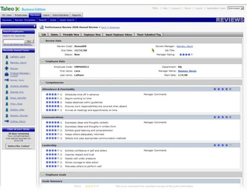Click the person icon next to Ropp, Jennifer
Screen dimensions: 247x191
[7, 98]
